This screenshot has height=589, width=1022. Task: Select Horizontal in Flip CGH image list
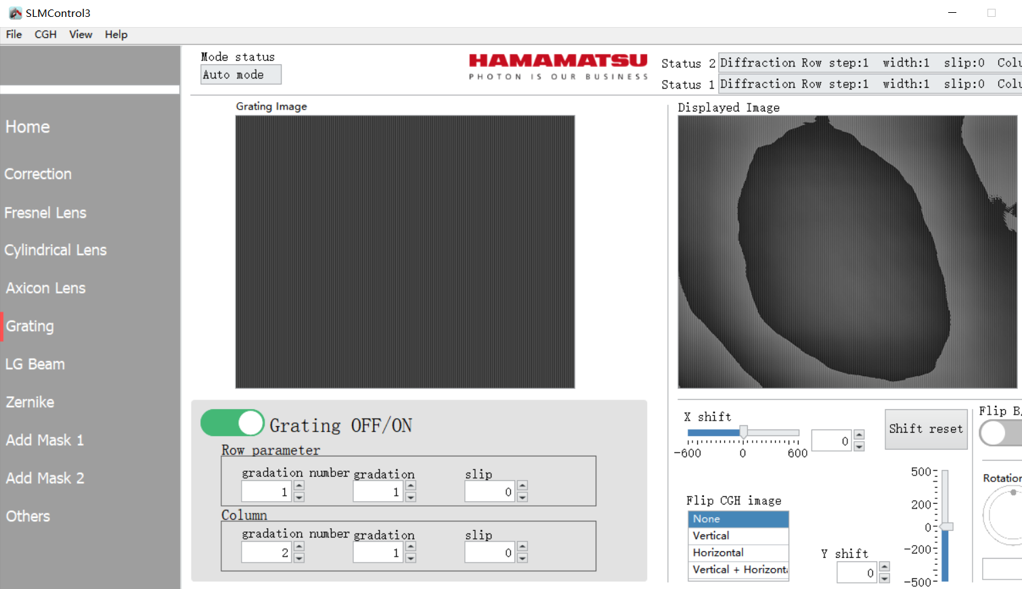[x=738, y=552]
